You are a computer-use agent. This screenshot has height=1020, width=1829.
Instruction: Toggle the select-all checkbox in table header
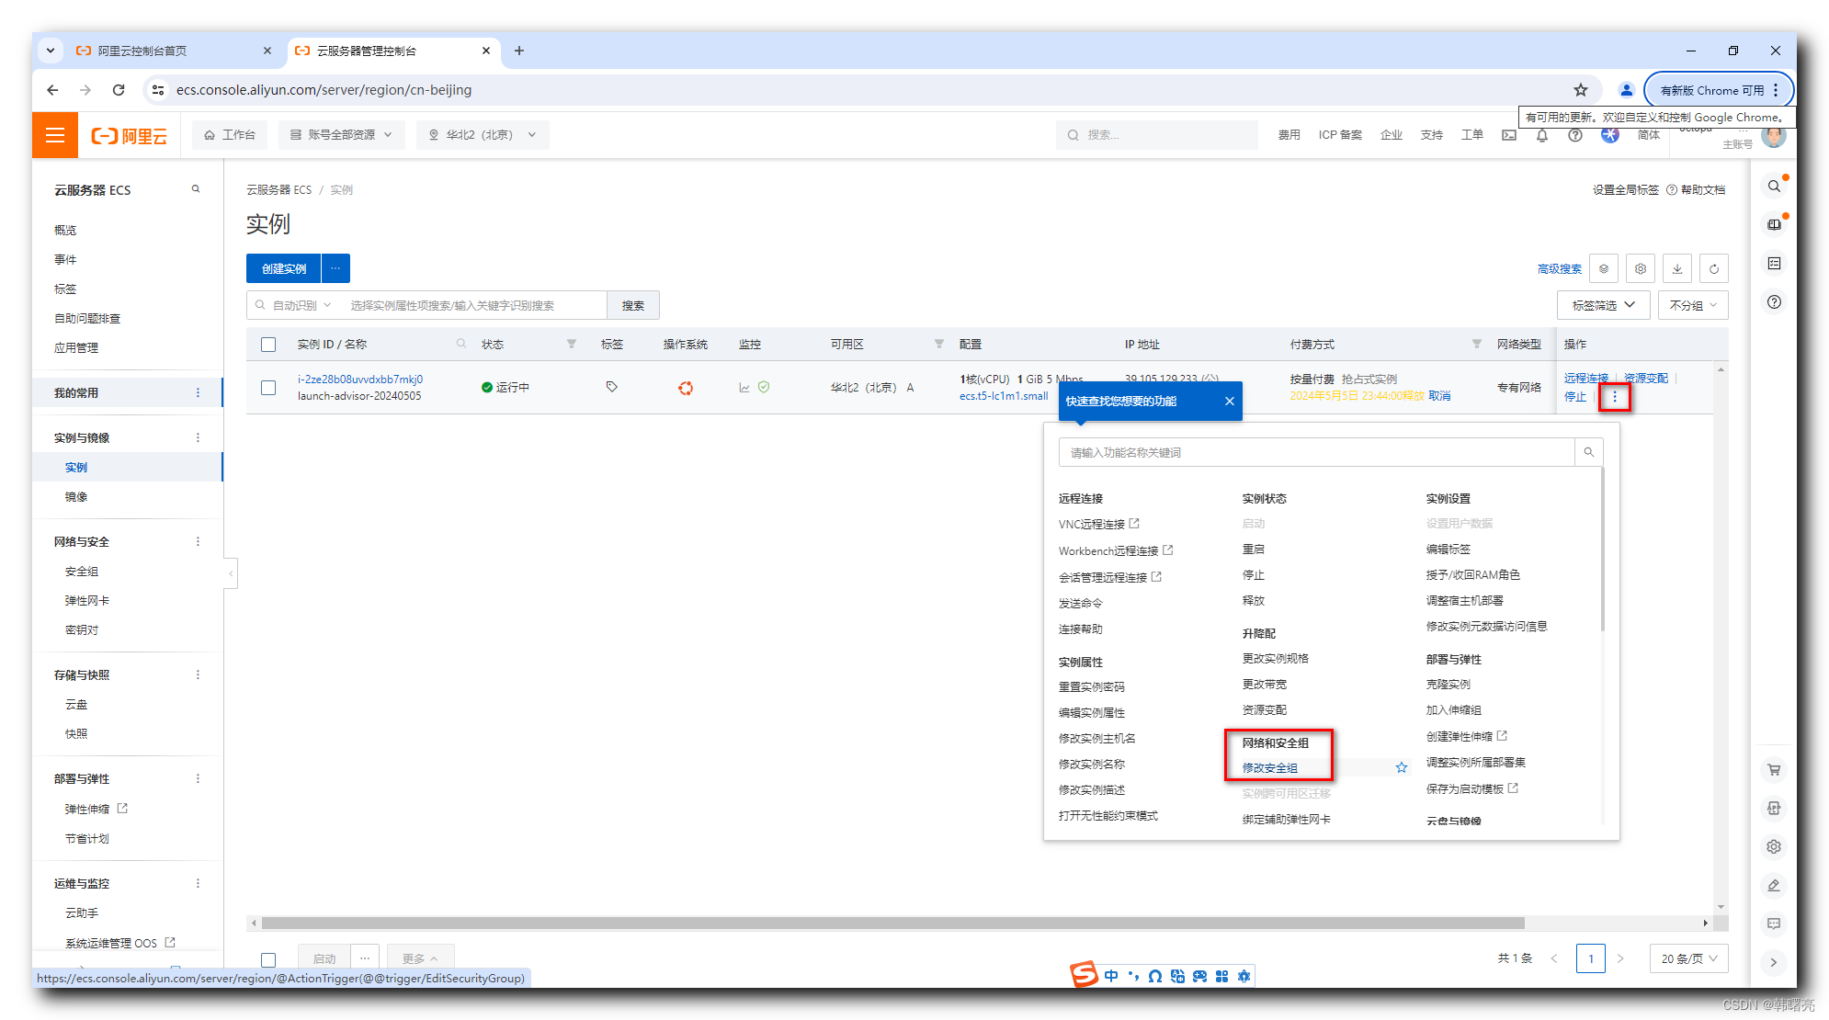click(x=268, y=345)
